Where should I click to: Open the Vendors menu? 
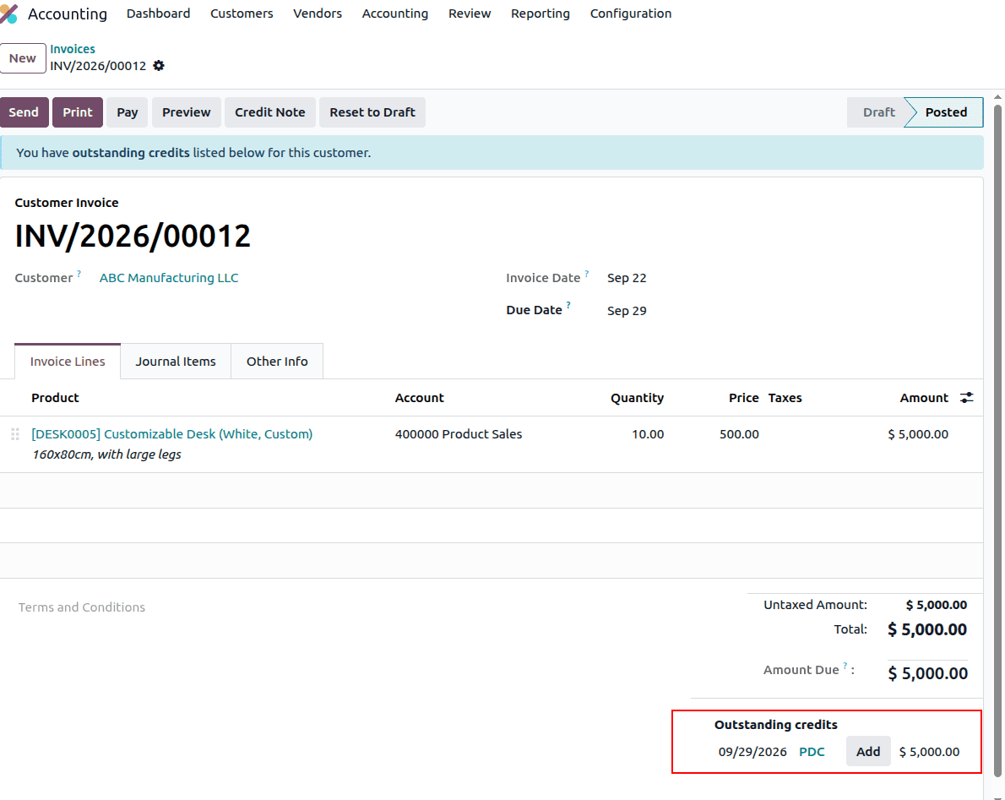coord(318,14)
